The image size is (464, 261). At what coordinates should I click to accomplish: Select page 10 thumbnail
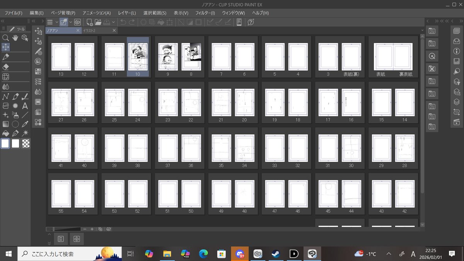pyautogui.click(x=138, y=57)
